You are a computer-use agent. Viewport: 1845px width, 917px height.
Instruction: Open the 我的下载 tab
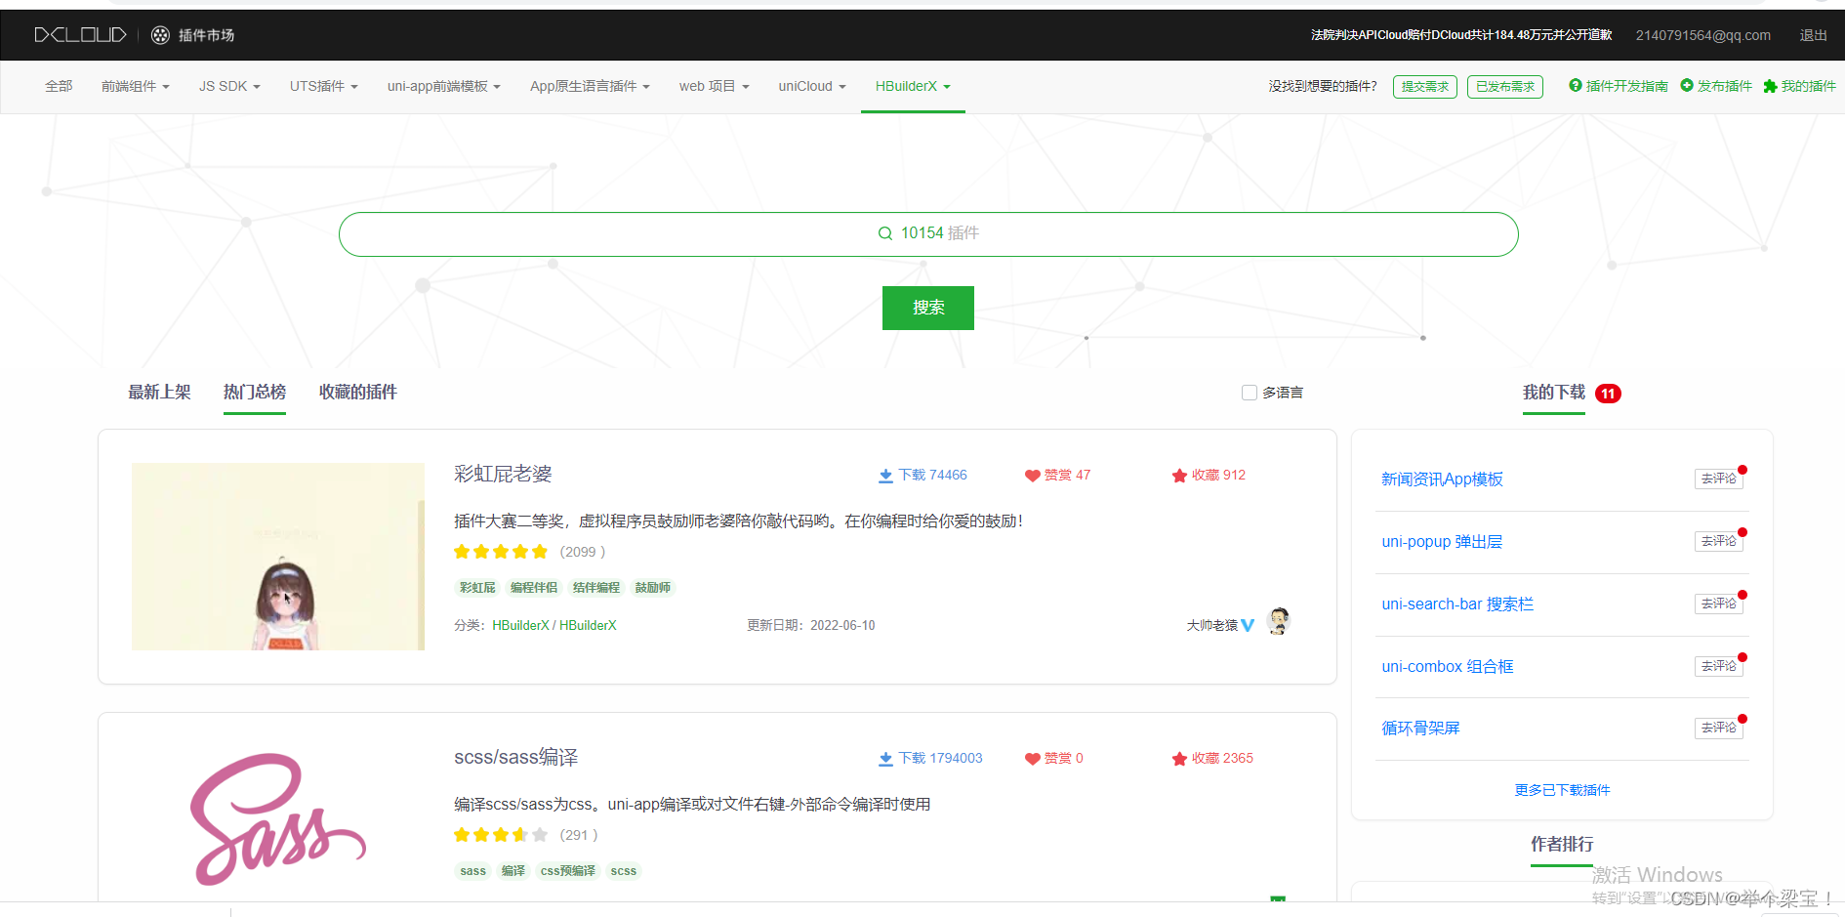(x=1554, y=392)
